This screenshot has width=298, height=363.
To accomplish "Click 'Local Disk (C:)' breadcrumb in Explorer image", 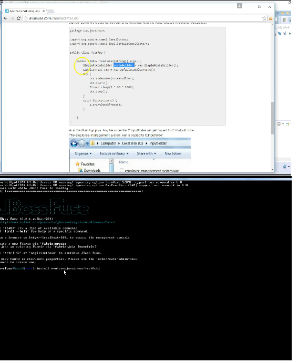I will click(x=132, y=143).
